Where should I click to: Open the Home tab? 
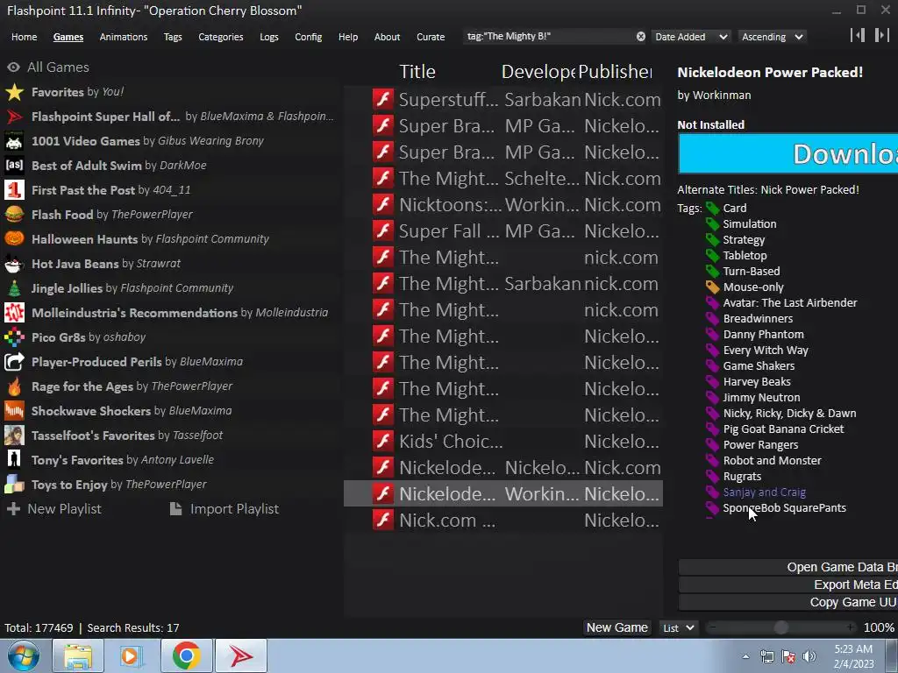(x=24, y=37)
